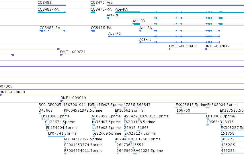Open the bs56e07.5prime EST label
This screenshot has height=155, width=244.
(108, 105)
